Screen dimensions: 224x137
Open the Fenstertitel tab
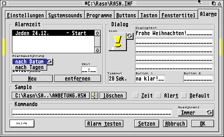(179, 15)
